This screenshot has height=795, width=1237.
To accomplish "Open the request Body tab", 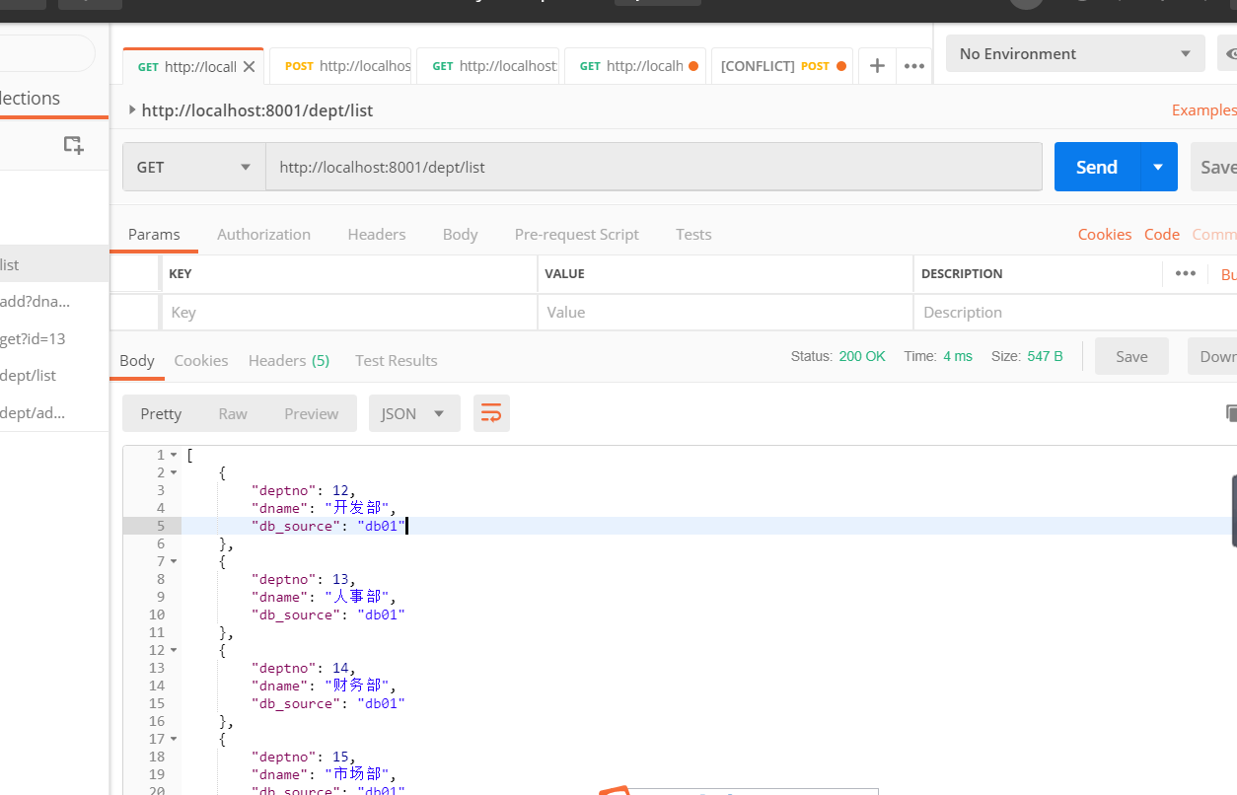I will [460, 234].
